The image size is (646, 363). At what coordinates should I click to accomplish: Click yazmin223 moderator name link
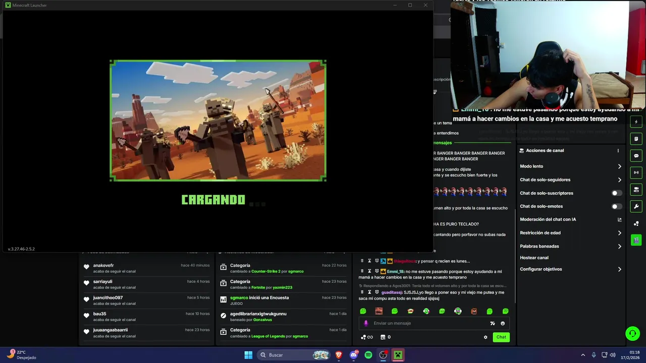tap(283, 287)
